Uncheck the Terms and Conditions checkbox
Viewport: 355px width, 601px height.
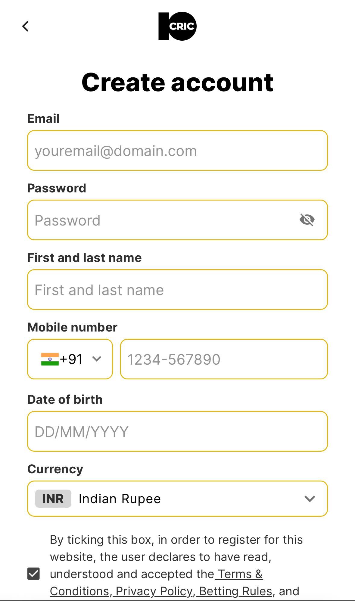pos(33,574)
